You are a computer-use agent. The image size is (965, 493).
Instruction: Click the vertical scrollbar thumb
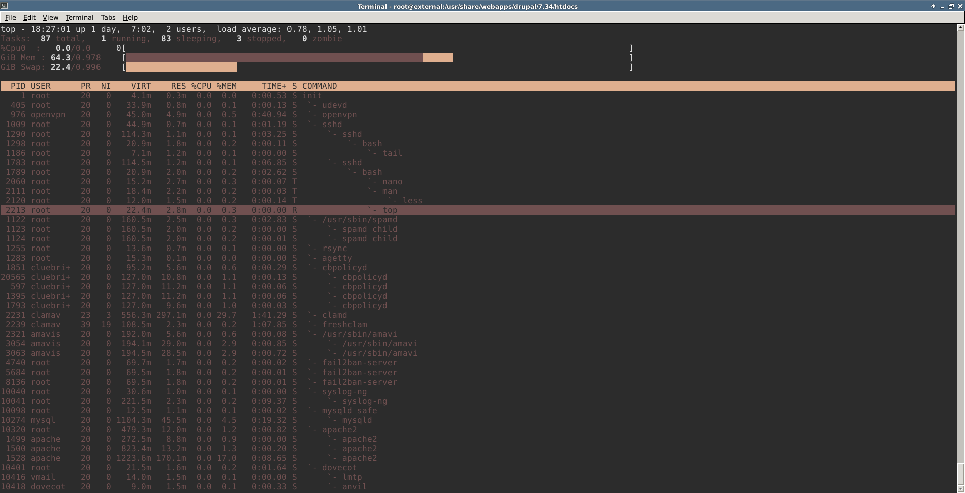[x=960, y=473]
